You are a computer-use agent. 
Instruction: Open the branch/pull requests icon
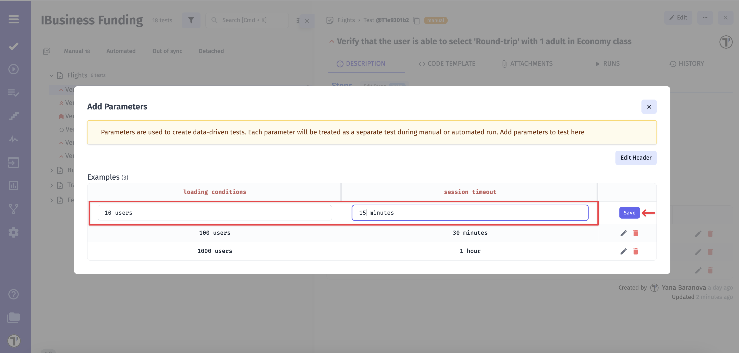[x=13, y=209]
